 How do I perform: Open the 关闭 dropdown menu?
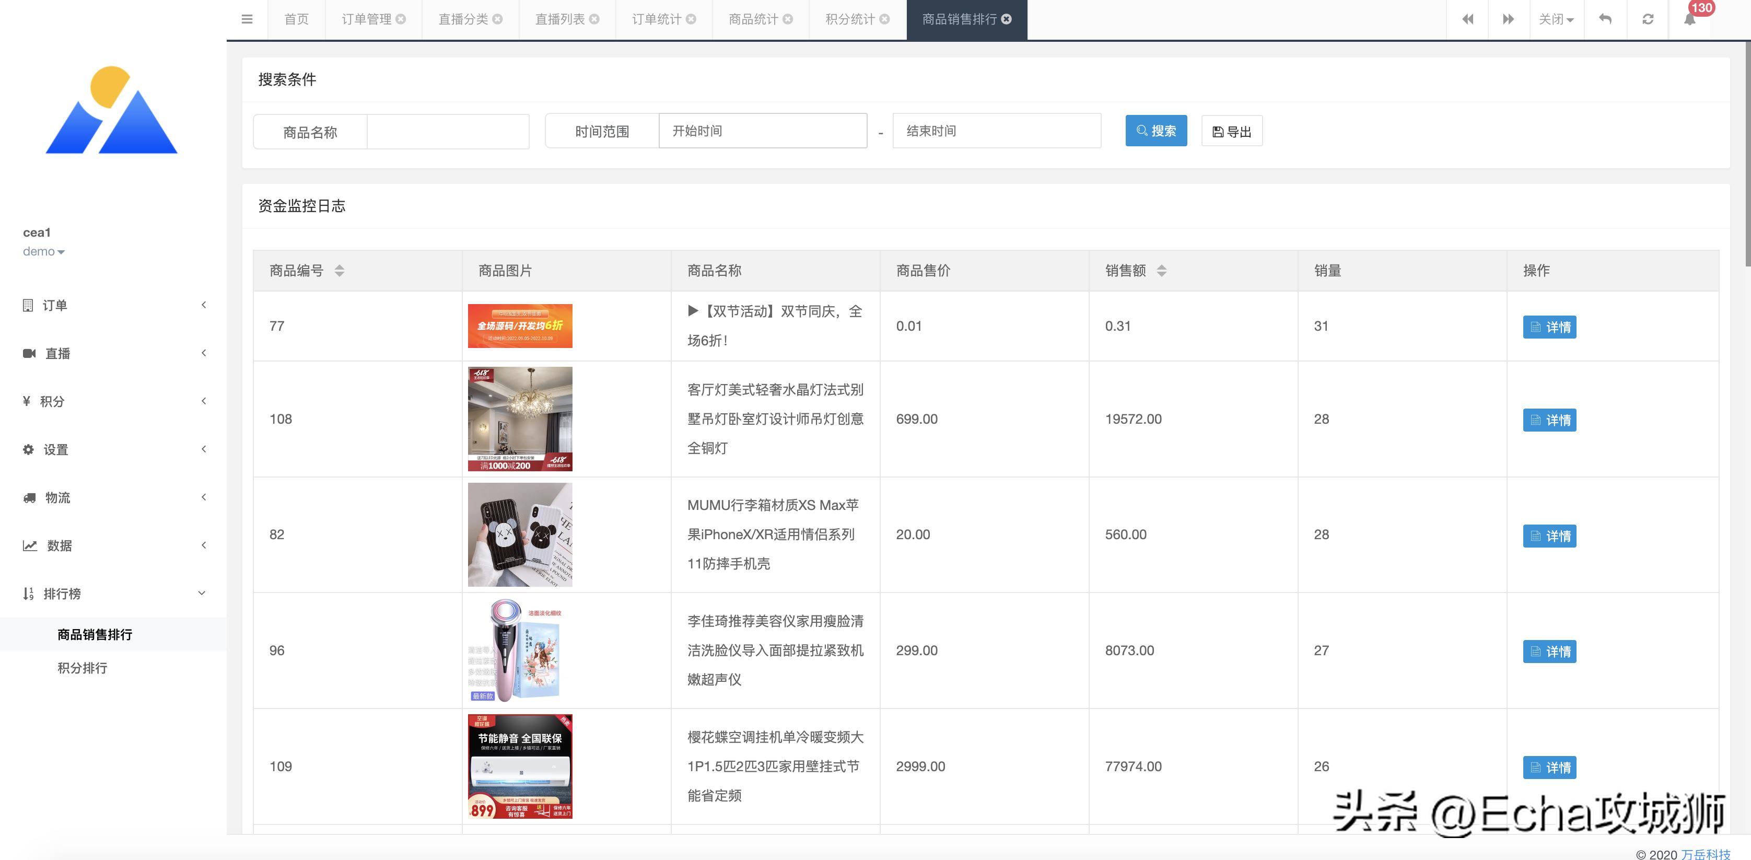(1557, 19)
